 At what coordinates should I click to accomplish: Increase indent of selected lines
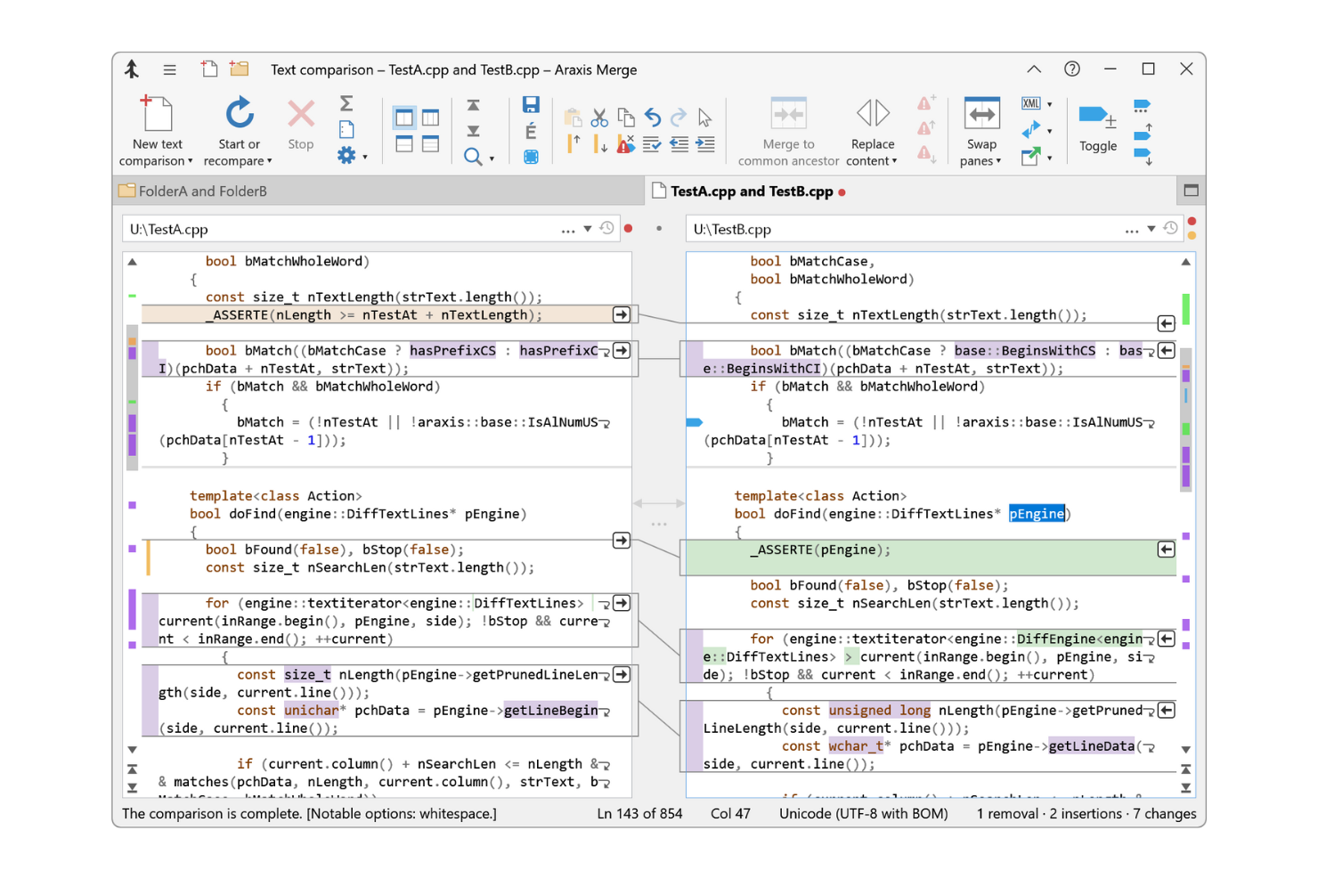(705, 143)
